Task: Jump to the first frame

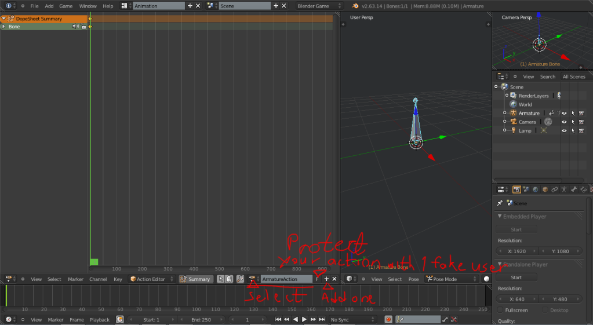Action: [278, 319]
